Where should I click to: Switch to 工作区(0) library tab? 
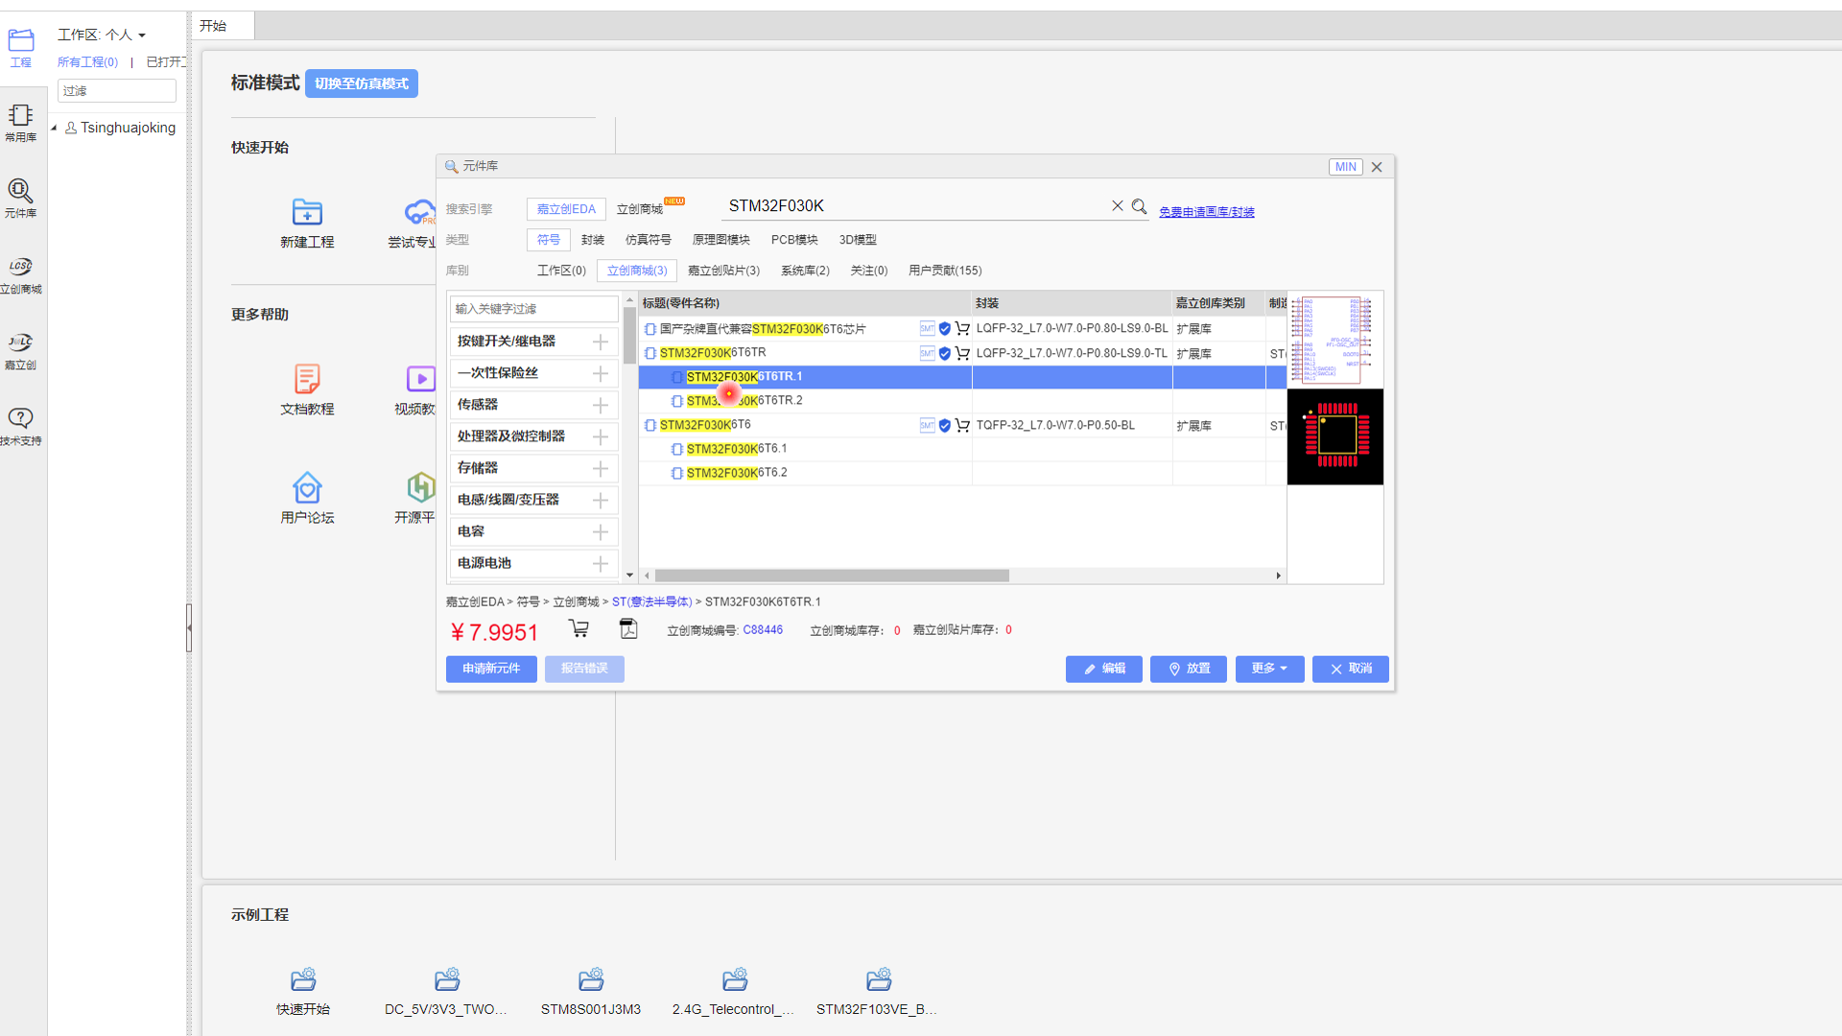coord(561,271)
